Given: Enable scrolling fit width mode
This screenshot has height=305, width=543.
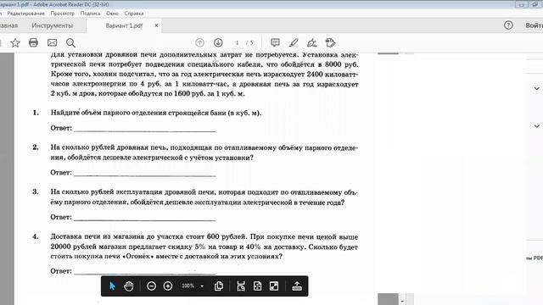Looking at the screenshot, I should (241, 286).
